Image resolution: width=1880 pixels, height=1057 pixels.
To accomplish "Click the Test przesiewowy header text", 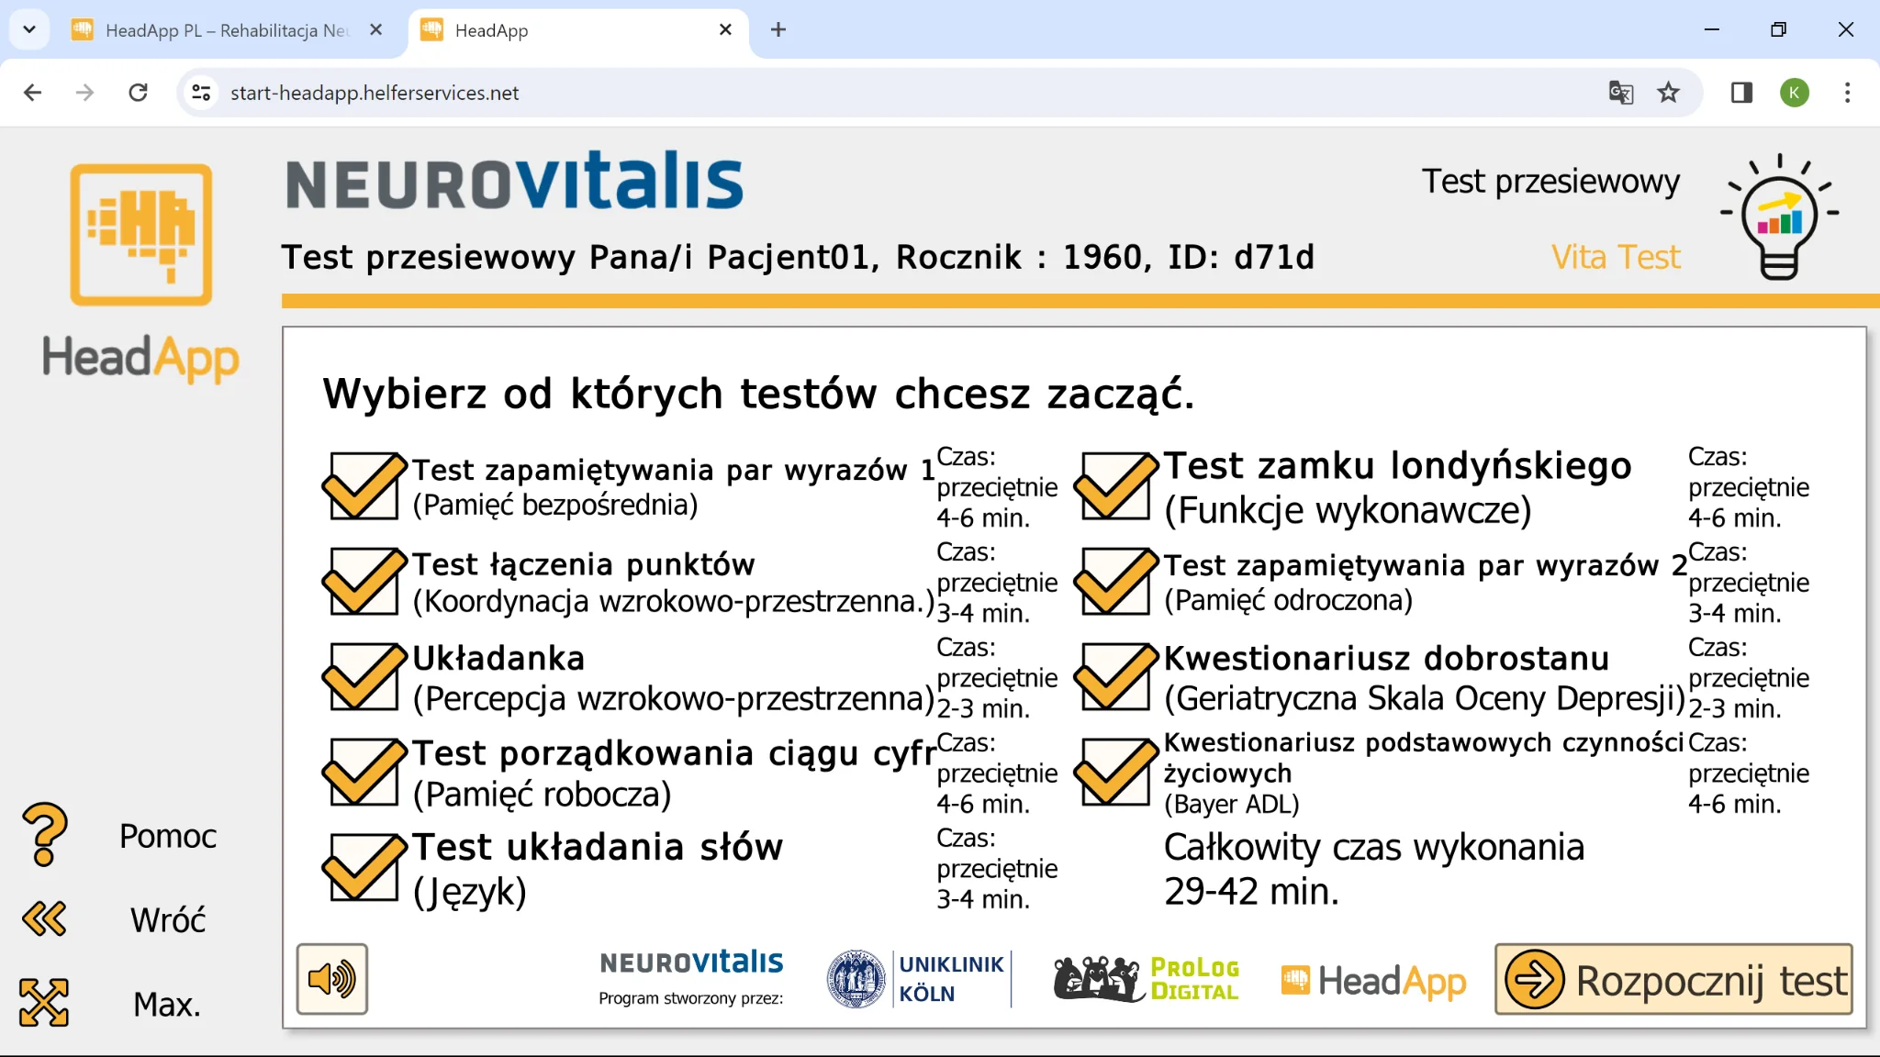I will pos(1551,182).
